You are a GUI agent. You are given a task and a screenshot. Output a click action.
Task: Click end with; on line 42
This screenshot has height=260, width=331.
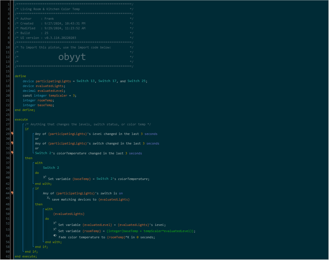43,184
